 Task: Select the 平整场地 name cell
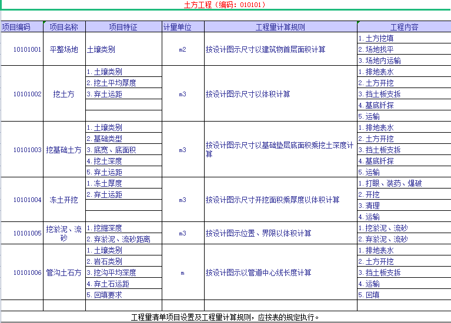[x=64, y=49]
